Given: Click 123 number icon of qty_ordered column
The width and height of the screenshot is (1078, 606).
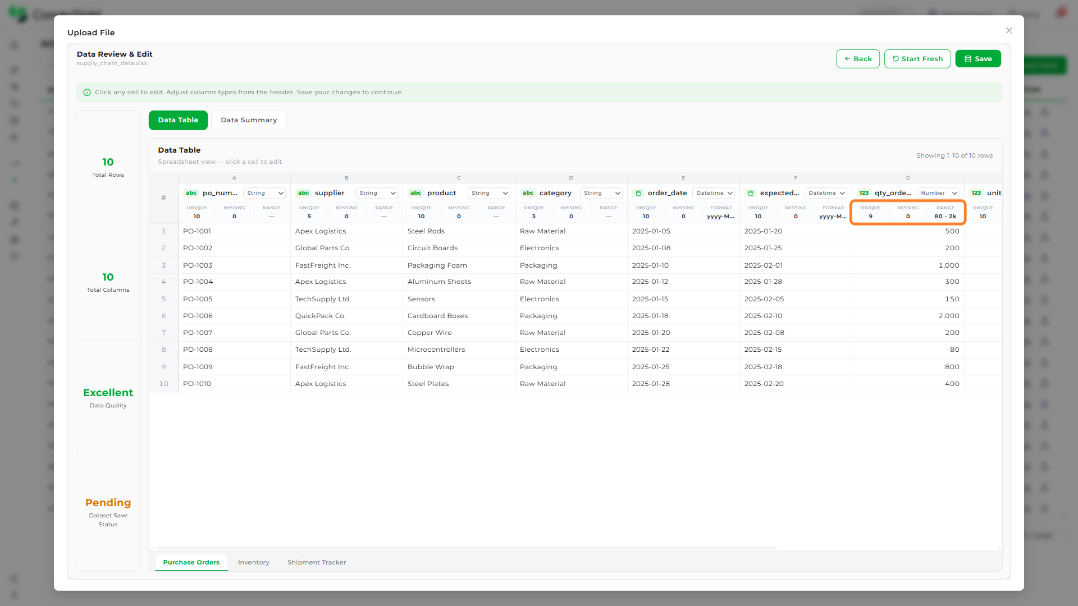Looking at the screenshot, I should point(864,193).
